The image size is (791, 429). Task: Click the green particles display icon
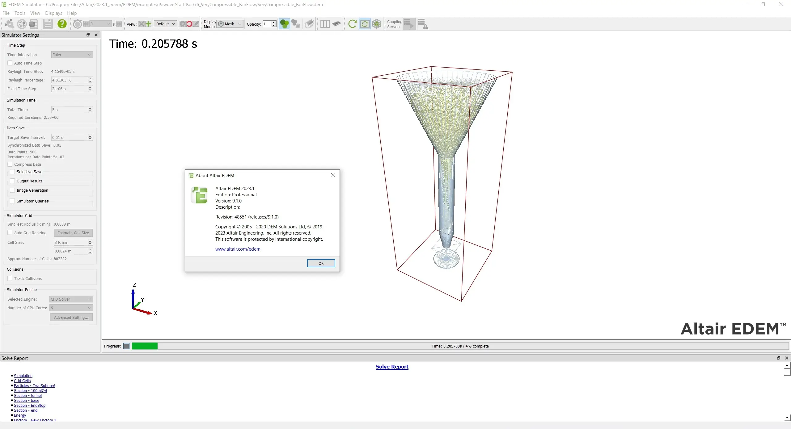(284, 24)
